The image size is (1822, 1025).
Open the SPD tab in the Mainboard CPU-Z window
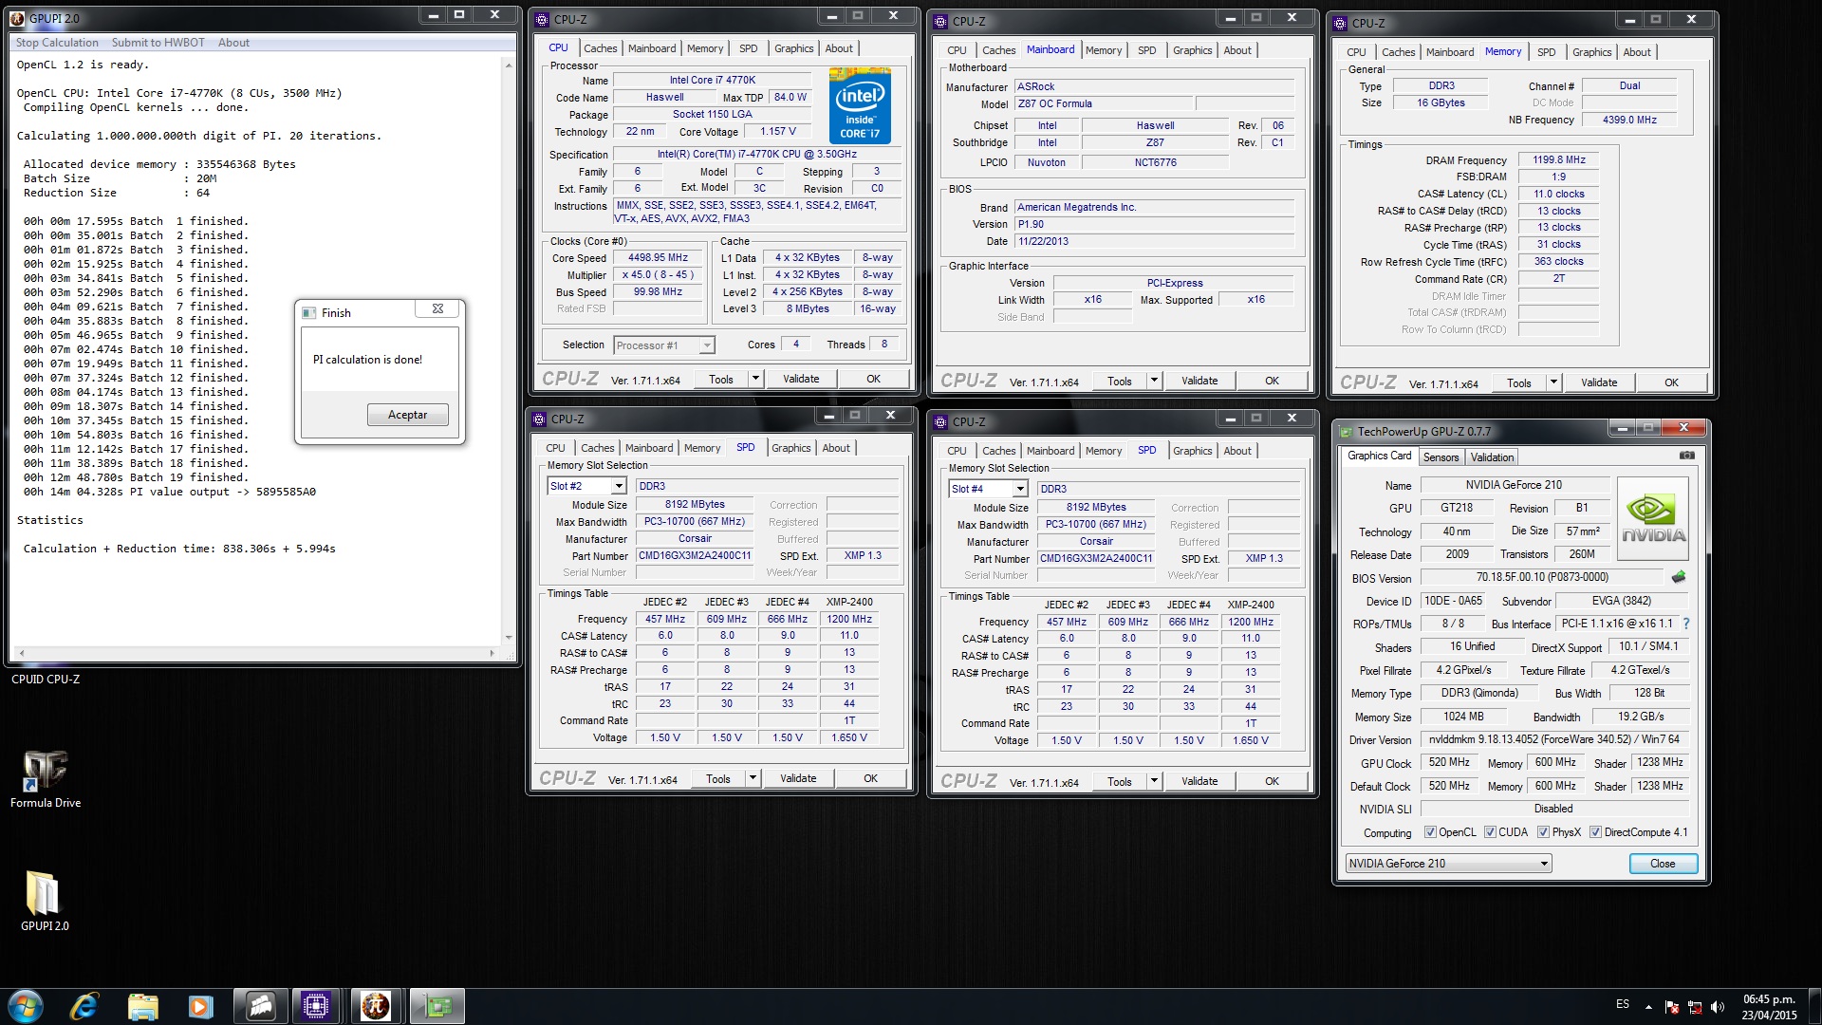point(1146,50)
